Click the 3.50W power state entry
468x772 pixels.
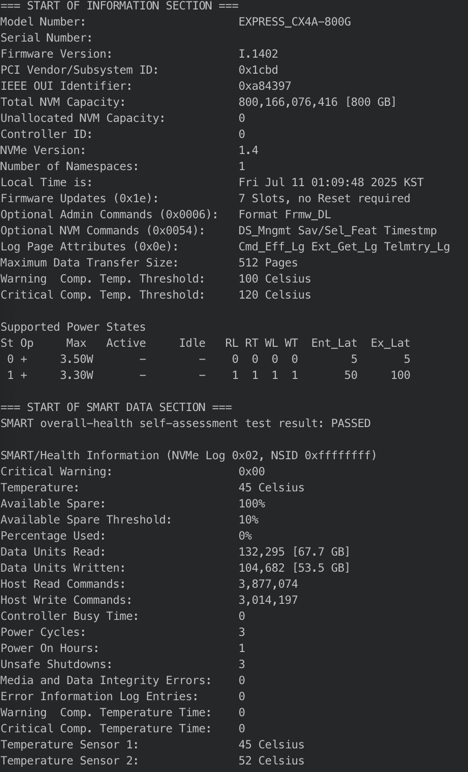pyautogui.click(x=77, y=359)
